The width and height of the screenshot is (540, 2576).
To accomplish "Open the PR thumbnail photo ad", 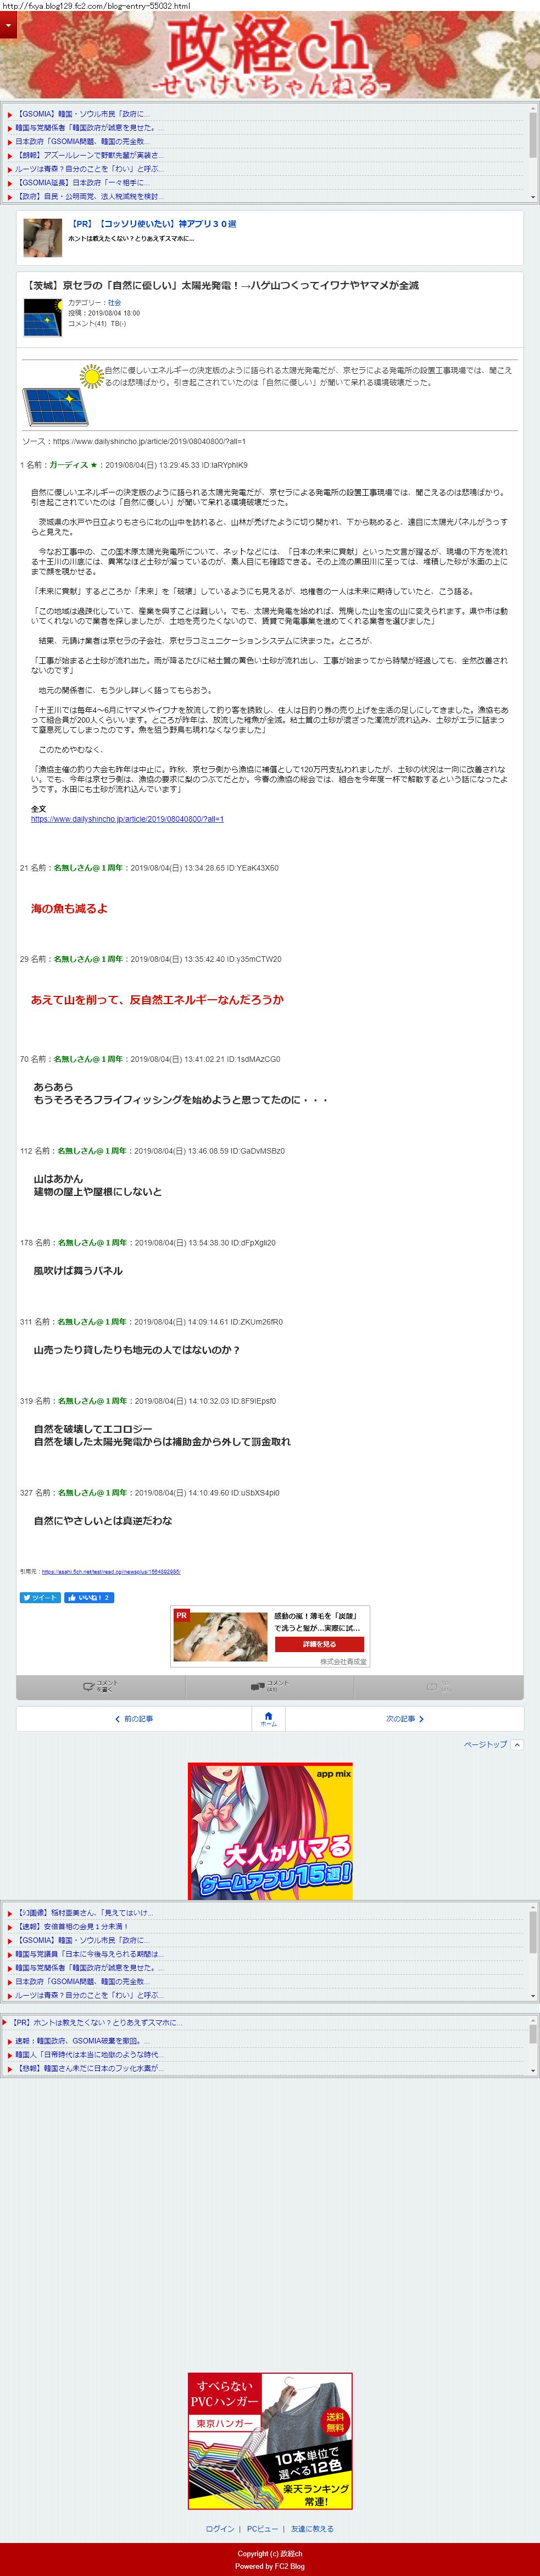I will [x=43, y=237].
